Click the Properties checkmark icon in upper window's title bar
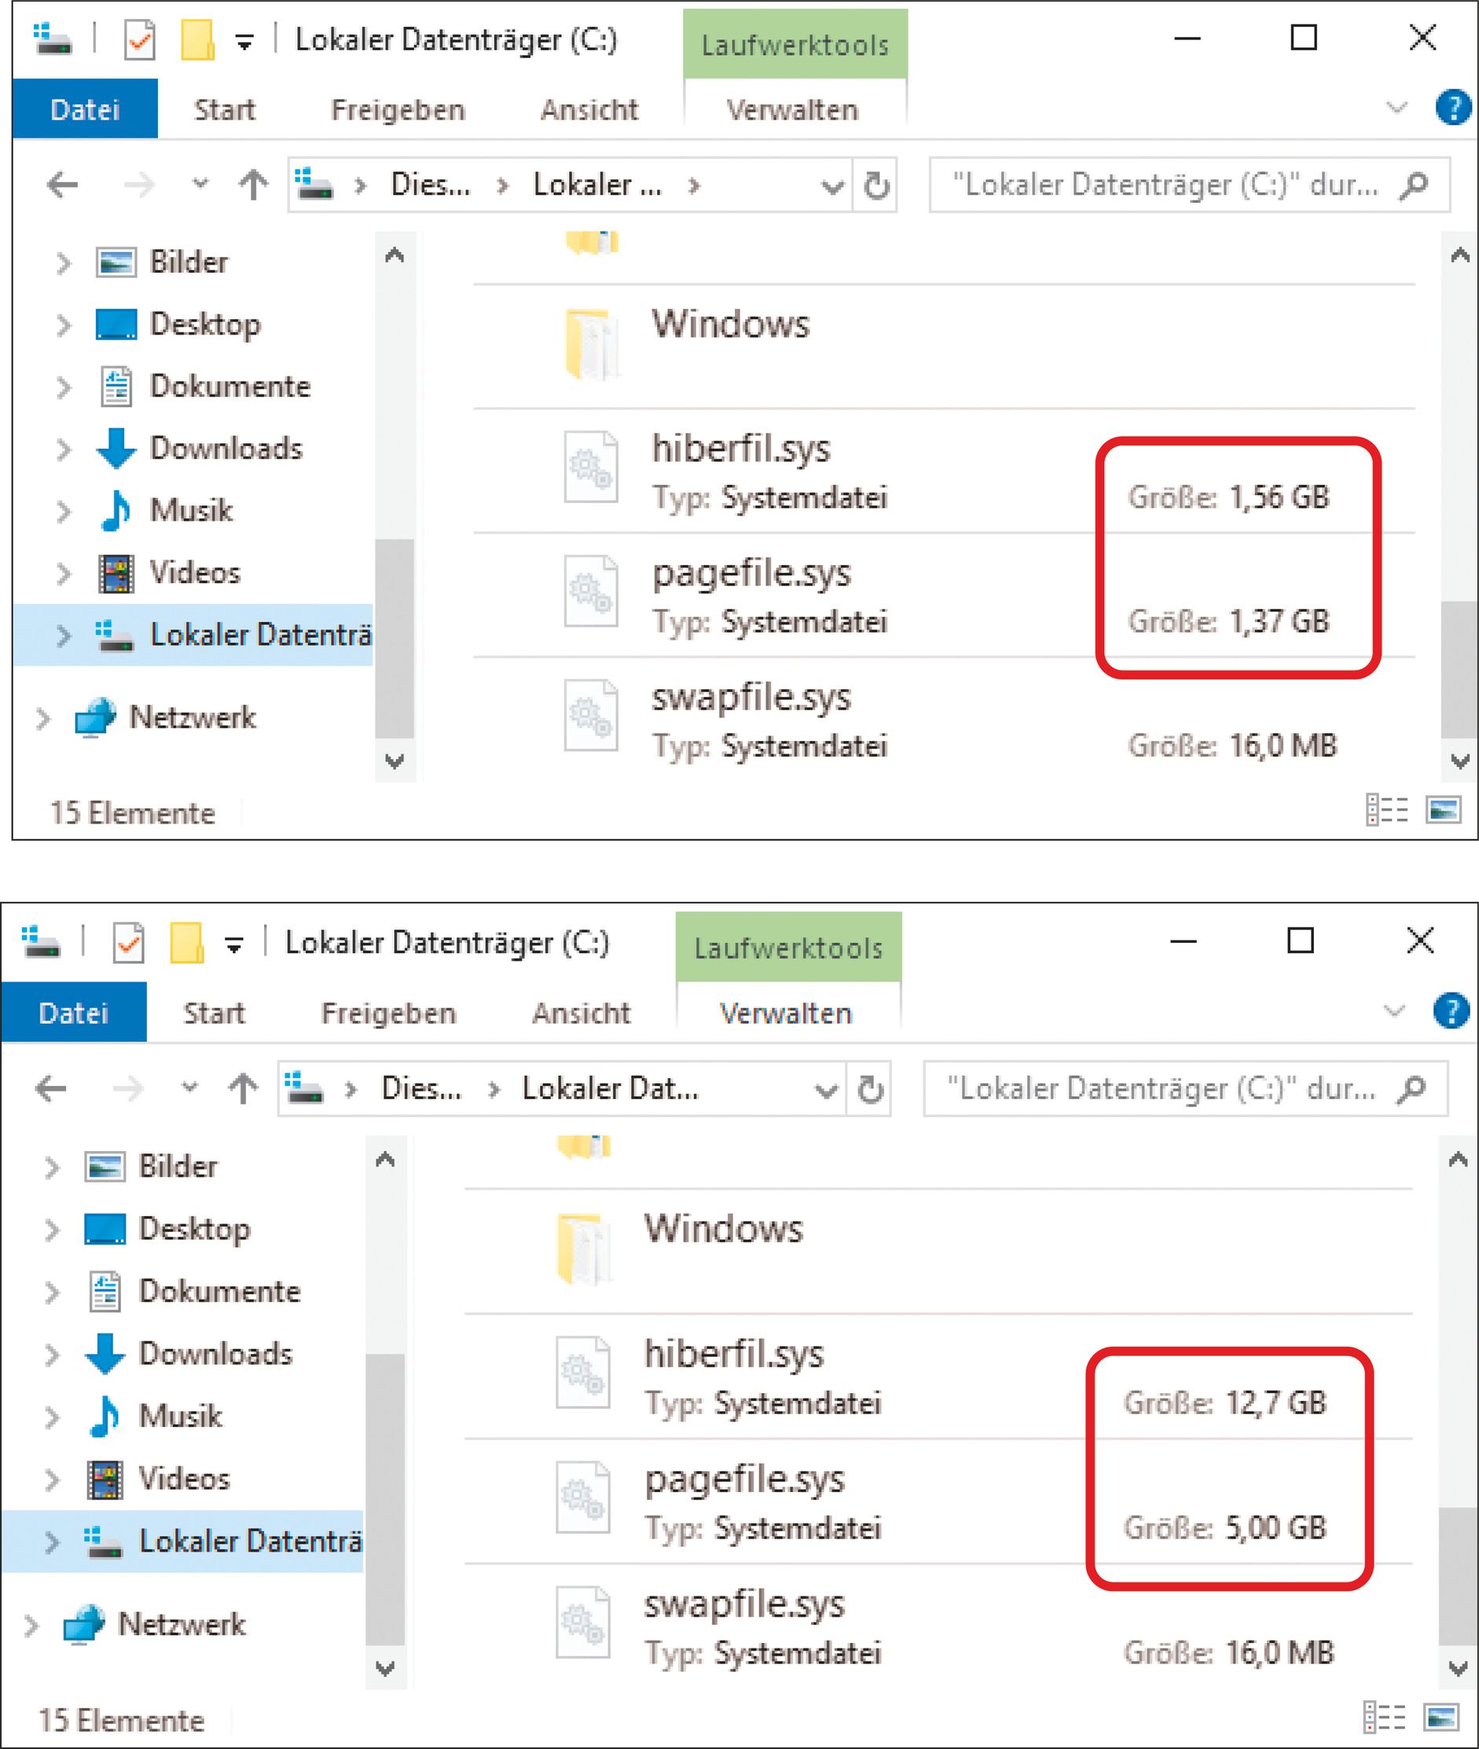The width and height of the screenshot is (1479, 1749). 139,40
